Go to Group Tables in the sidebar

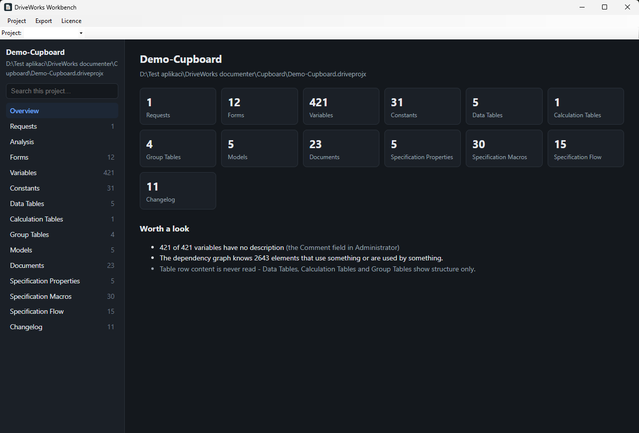pyautogui.click(x=62, y=234)
